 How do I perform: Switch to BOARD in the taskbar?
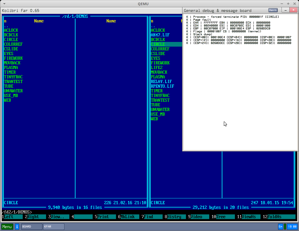point(31,227)
